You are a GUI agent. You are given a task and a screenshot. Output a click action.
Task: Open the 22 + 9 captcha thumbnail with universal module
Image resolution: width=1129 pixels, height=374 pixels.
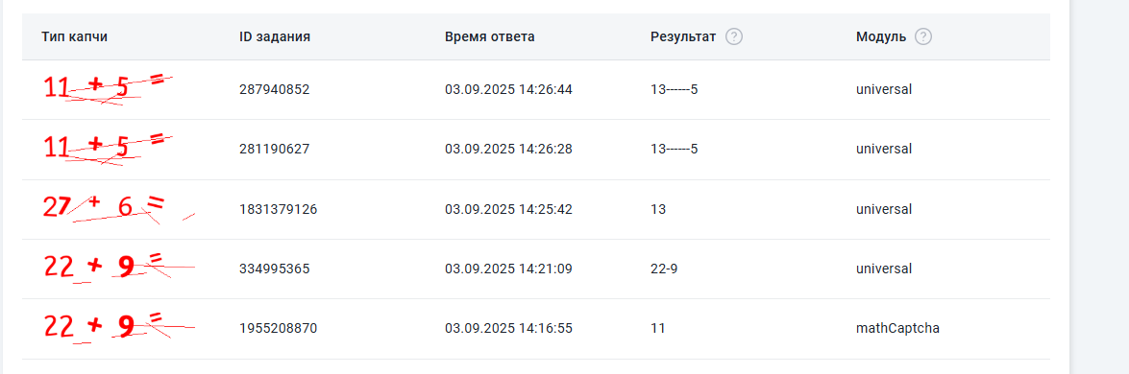[119, 269]
